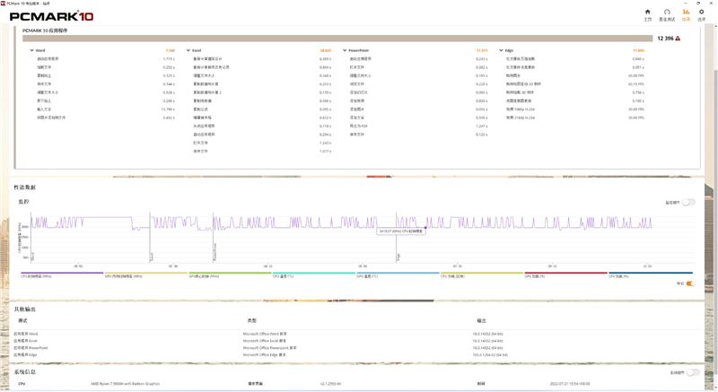Click the Word value 1.715 s
This screenshot has width=718, height=392.
tap(169, 59)
